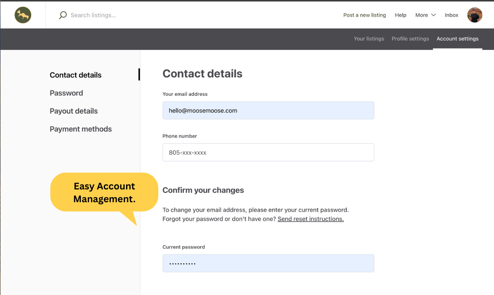494x295 pixels.
Task: Go to the Inbox
Action: [452, 15]
